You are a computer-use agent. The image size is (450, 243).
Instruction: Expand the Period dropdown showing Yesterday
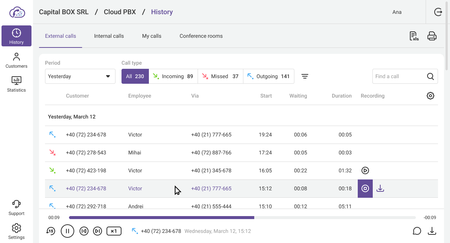[x=80, y=76]
